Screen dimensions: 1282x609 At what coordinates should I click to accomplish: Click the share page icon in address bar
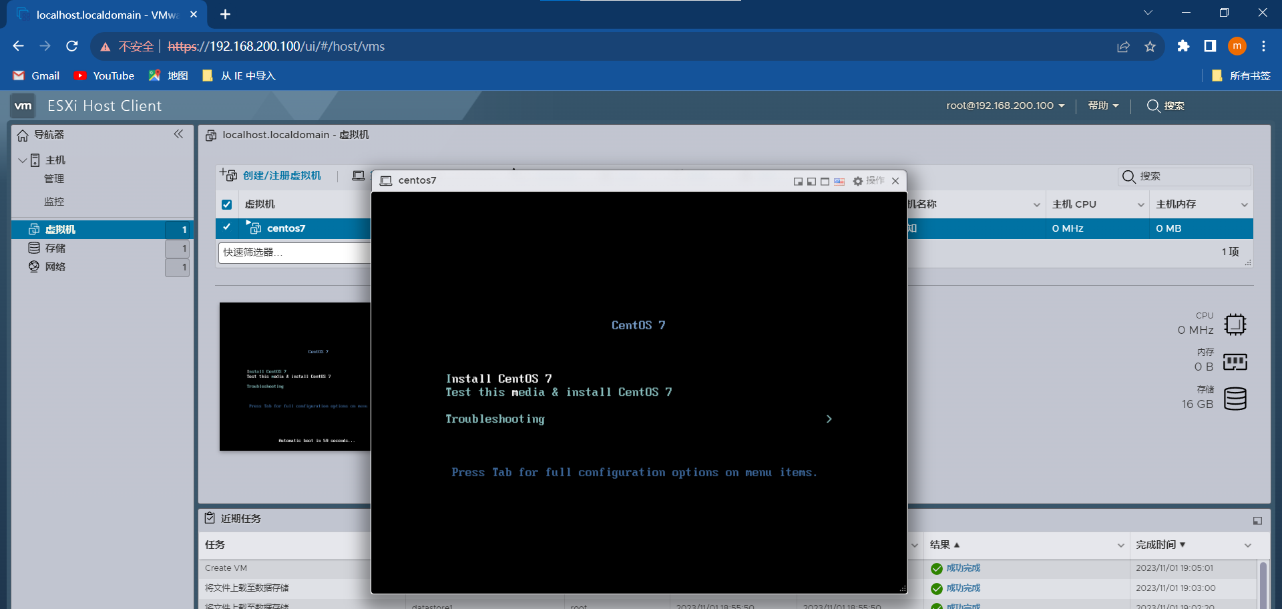1123,46
